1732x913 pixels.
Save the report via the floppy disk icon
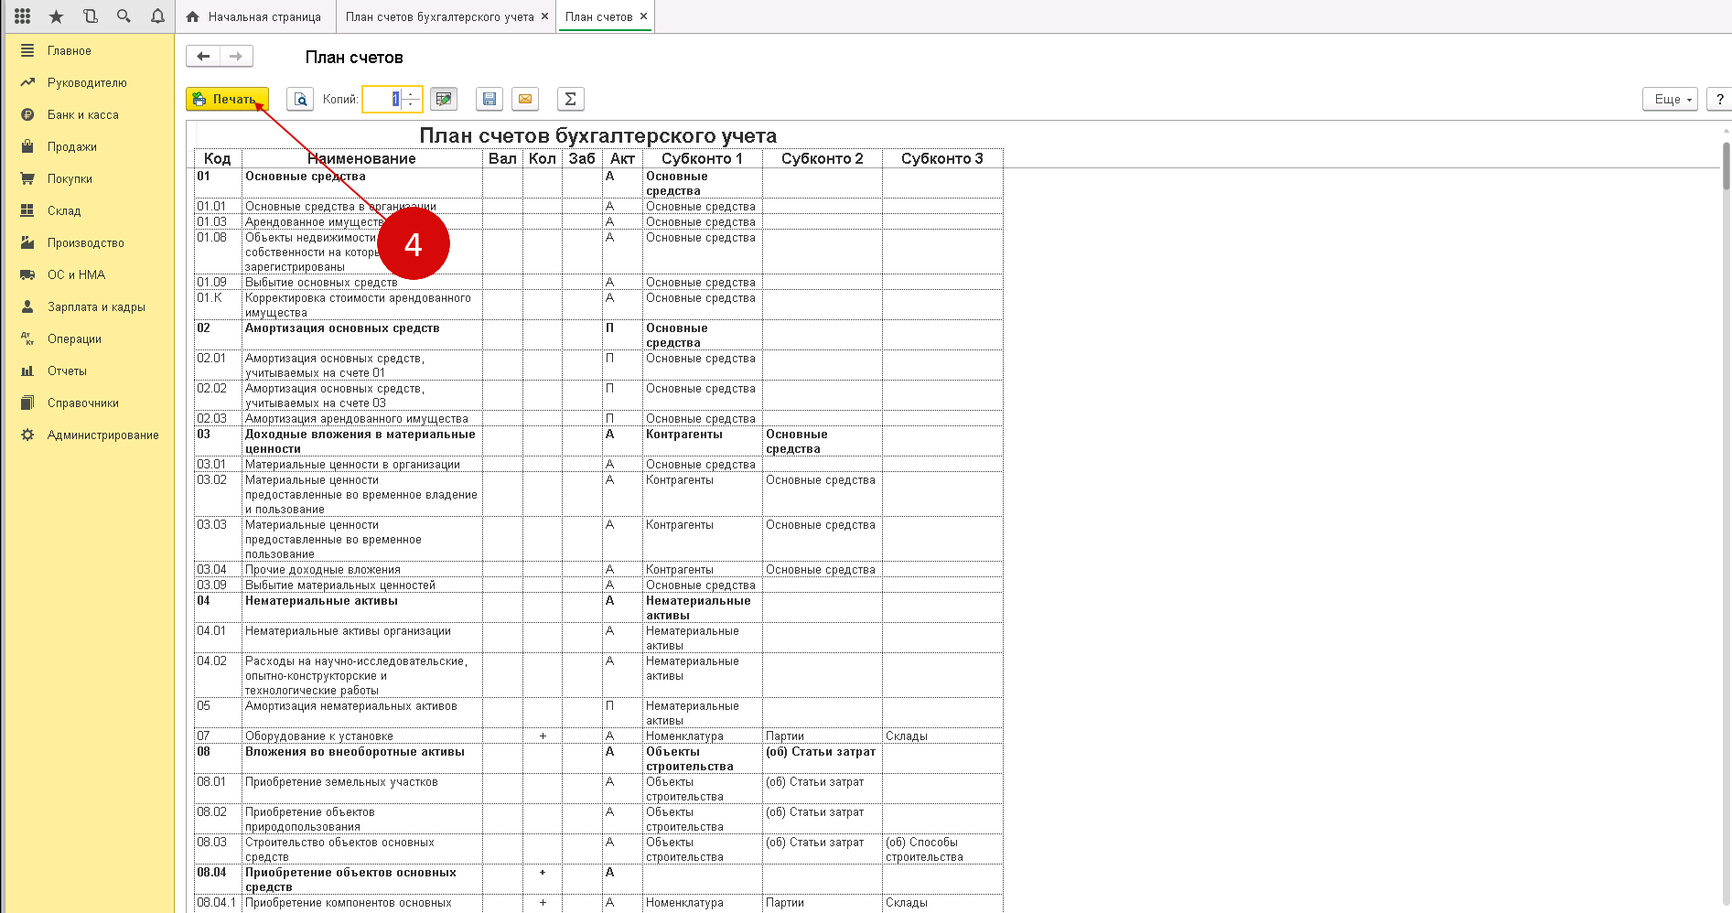coord(489,99)
